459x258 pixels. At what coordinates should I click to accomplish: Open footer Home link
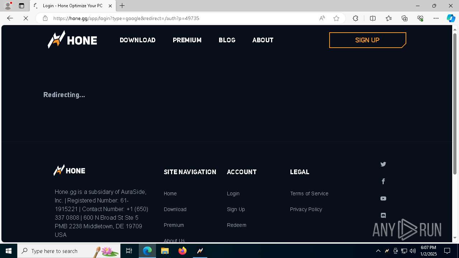click(x=170, y=193)
